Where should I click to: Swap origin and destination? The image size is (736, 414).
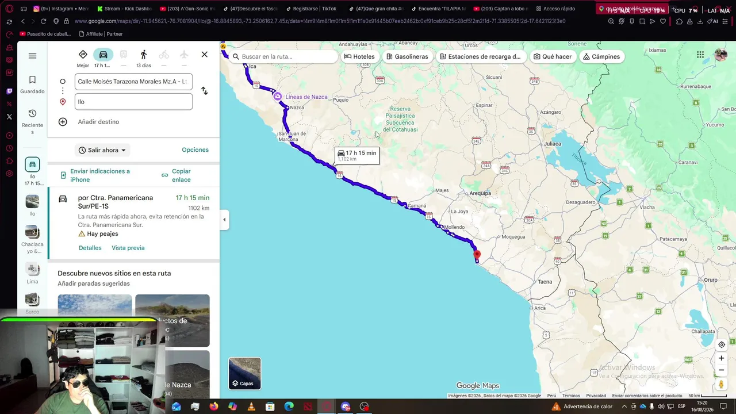pos(204,91)
